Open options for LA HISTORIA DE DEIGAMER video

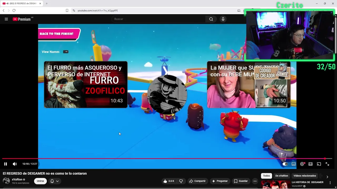coord(330,183)
